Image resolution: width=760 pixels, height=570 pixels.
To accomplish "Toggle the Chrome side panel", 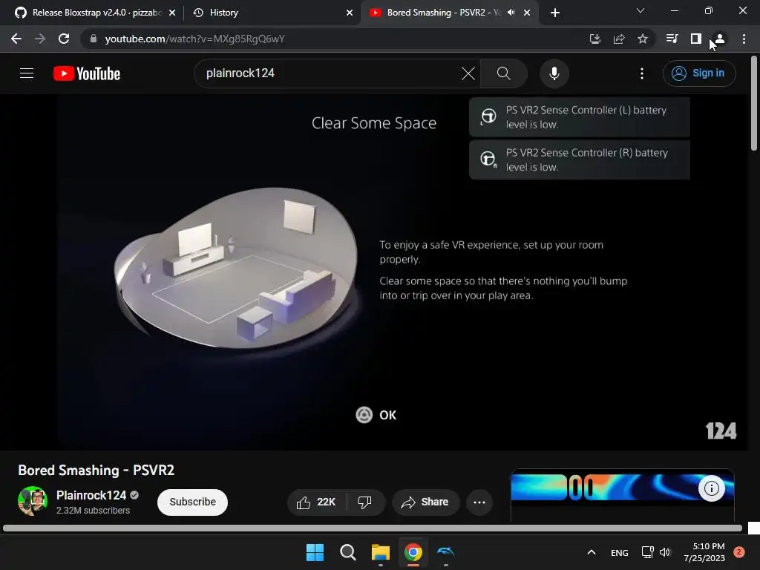I will point(696,39).
